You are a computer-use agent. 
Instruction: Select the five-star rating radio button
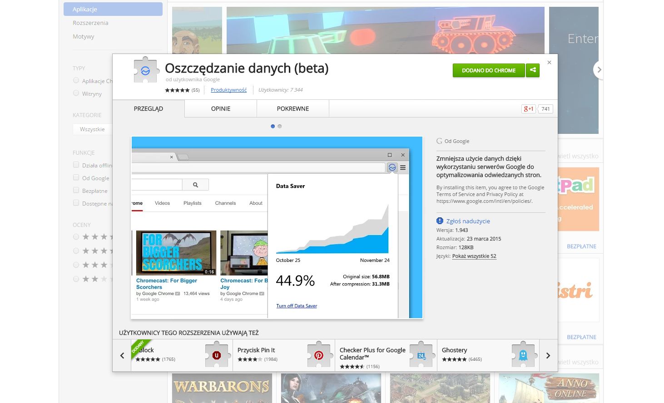coord(76,237)
